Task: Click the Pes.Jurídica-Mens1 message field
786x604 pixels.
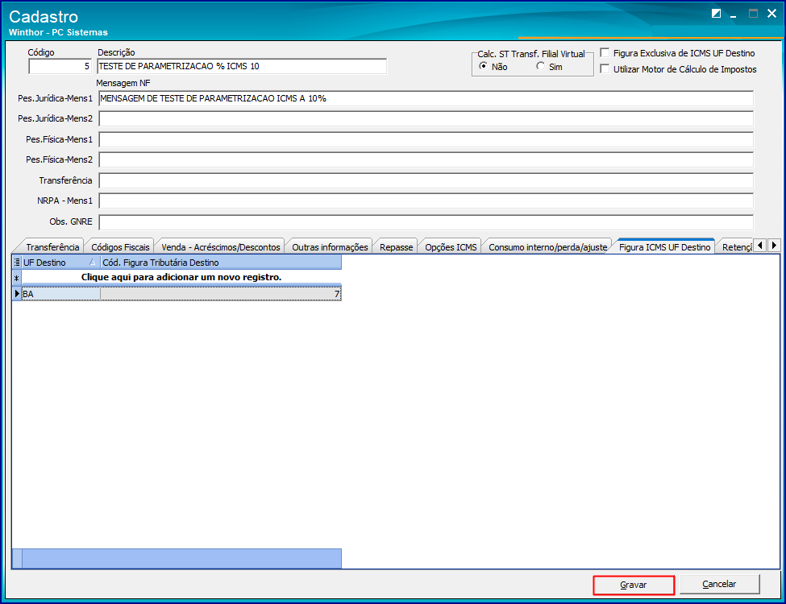Action: coord(426,98)
